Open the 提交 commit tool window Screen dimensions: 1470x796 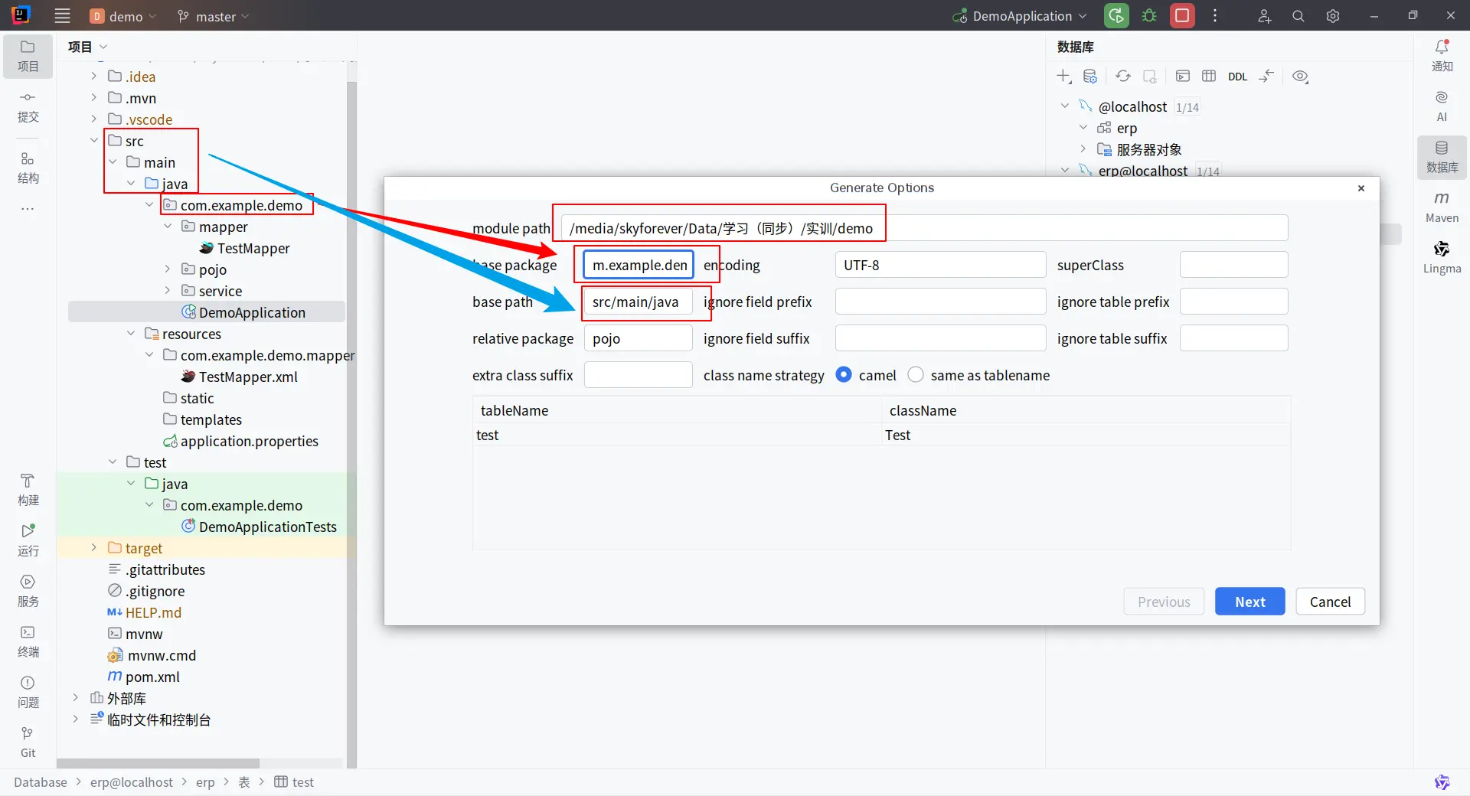pos(28,107)
